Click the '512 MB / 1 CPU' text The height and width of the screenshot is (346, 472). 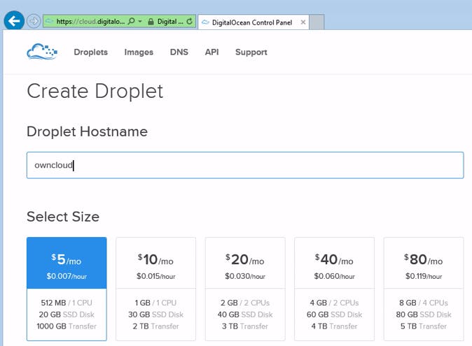coord(67,303)
